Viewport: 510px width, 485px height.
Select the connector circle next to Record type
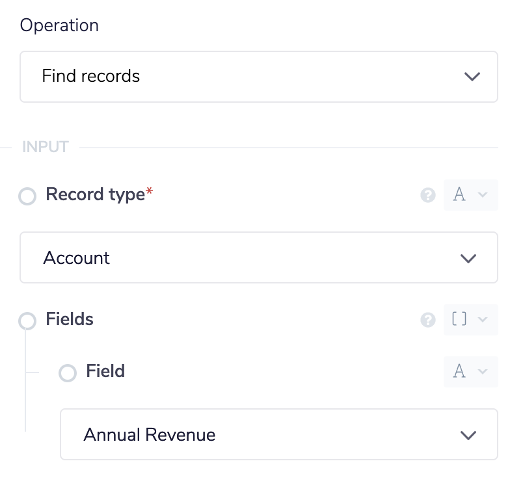(x=28, y=196)
